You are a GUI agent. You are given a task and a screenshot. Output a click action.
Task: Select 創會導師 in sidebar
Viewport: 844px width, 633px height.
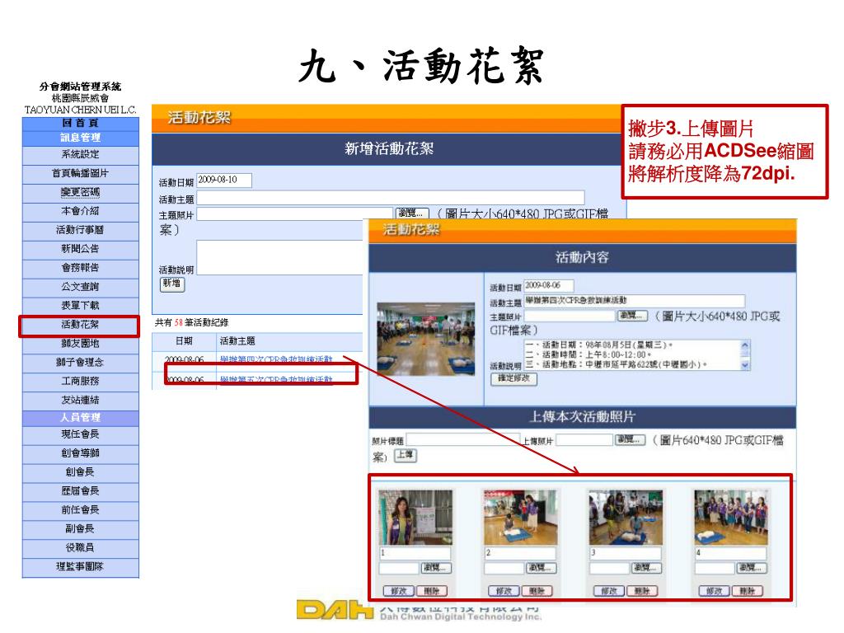pyautogui.click(x=80, y=452)
